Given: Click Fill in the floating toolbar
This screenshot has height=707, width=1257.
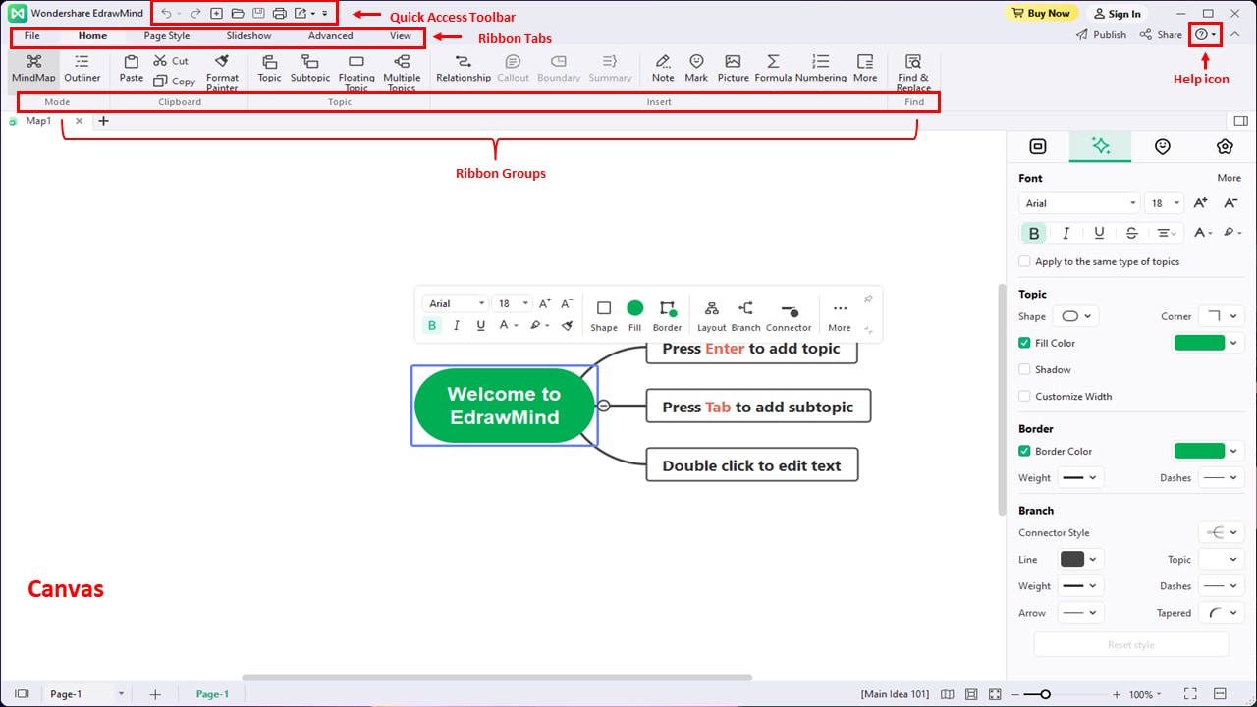Looking at the screenshot, I should 634,316.
